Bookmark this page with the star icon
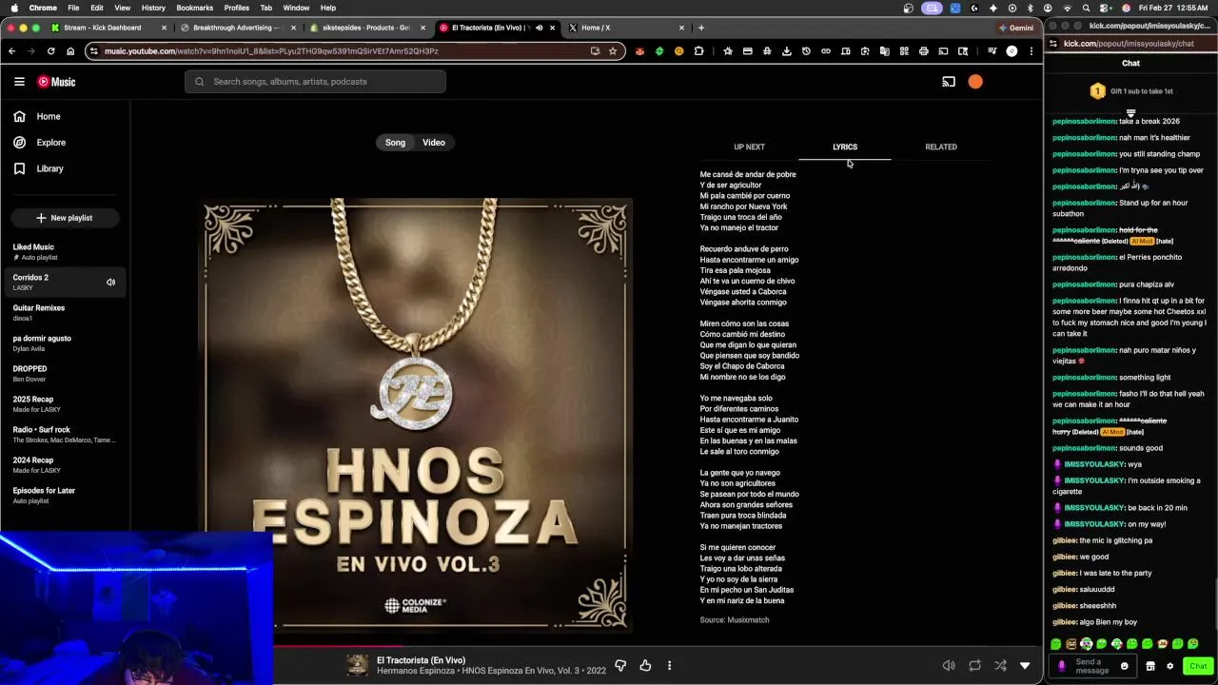This screenshot has height=685, width=1218. point(613,51)
